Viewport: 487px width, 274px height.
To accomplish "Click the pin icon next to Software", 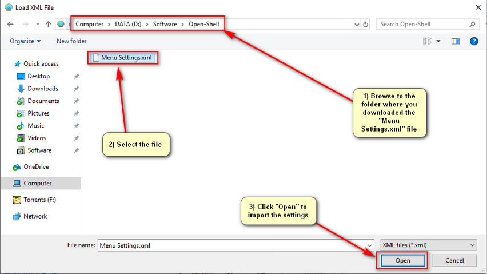I will click(77, 150).
